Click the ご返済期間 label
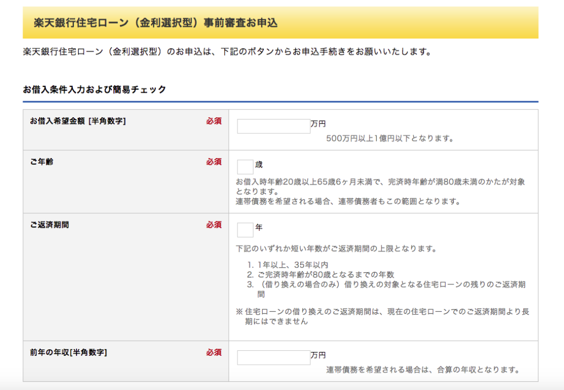 point(50,225)
